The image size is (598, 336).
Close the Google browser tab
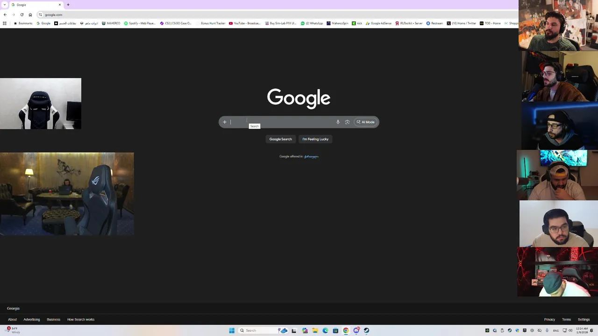click(x=60, y=5)
